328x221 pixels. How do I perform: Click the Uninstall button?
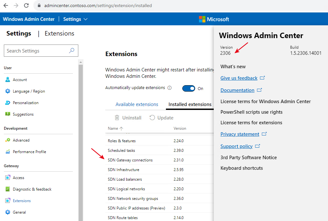pos(128,118)
